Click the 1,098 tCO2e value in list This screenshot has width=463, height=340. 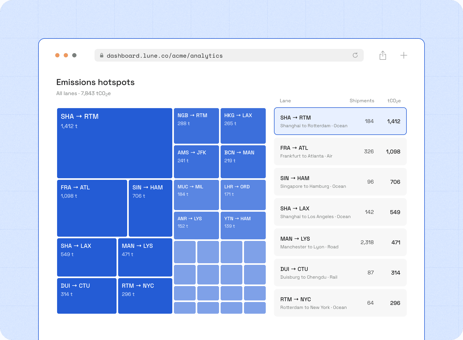[x=393, y=151]
